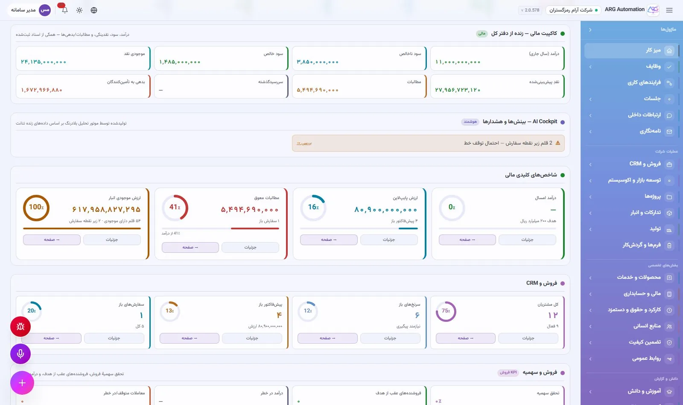The height and width of the screenshot is (405, 683).
Task: Click the موجودی نقد KPI tile
Action: [x=83, y=58]
